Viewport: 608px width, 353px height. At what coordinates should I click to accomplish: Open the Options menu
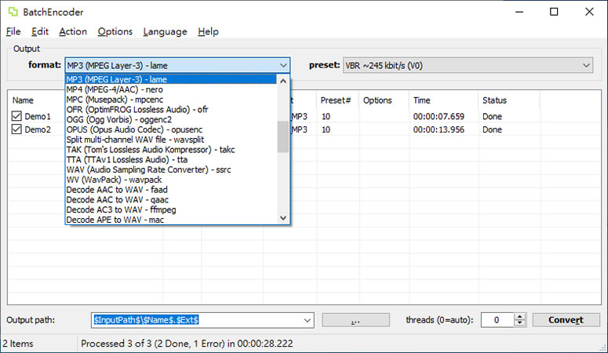click(115, 31)
